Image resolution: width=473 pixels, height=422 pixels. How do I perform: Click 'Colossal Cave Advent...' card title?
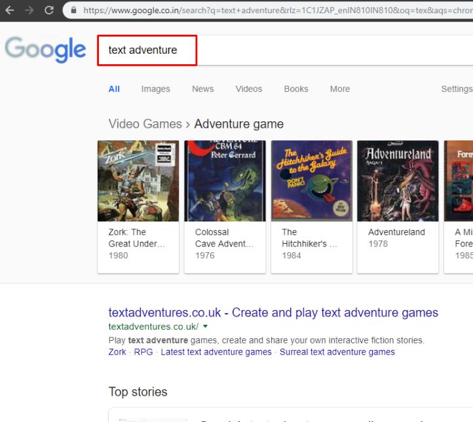click(224, 238)
